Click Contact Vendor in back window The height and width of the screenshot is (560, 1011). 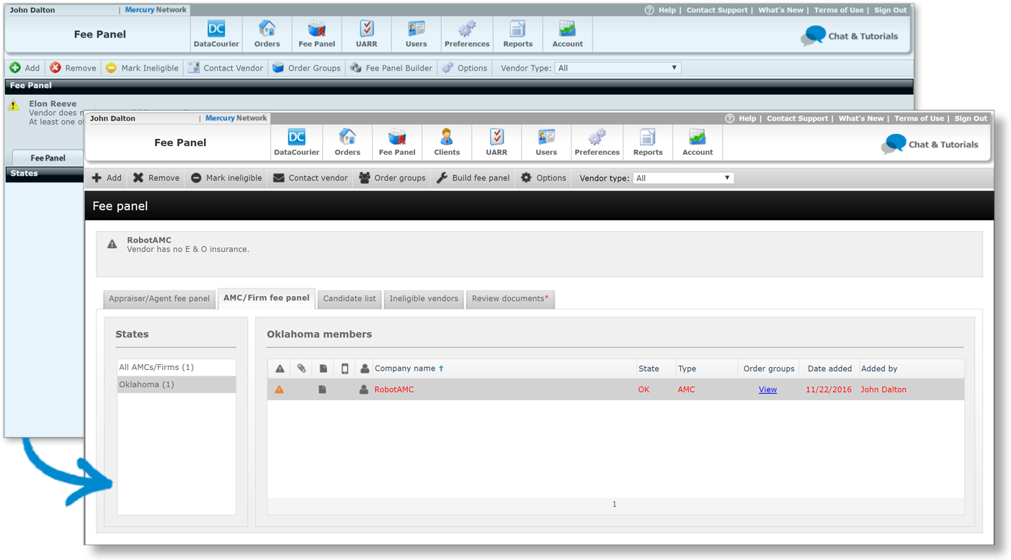tap(226, 68)
